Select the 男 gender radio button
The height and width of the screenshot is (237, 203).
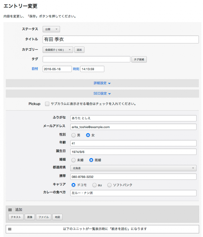pos(74,135)
